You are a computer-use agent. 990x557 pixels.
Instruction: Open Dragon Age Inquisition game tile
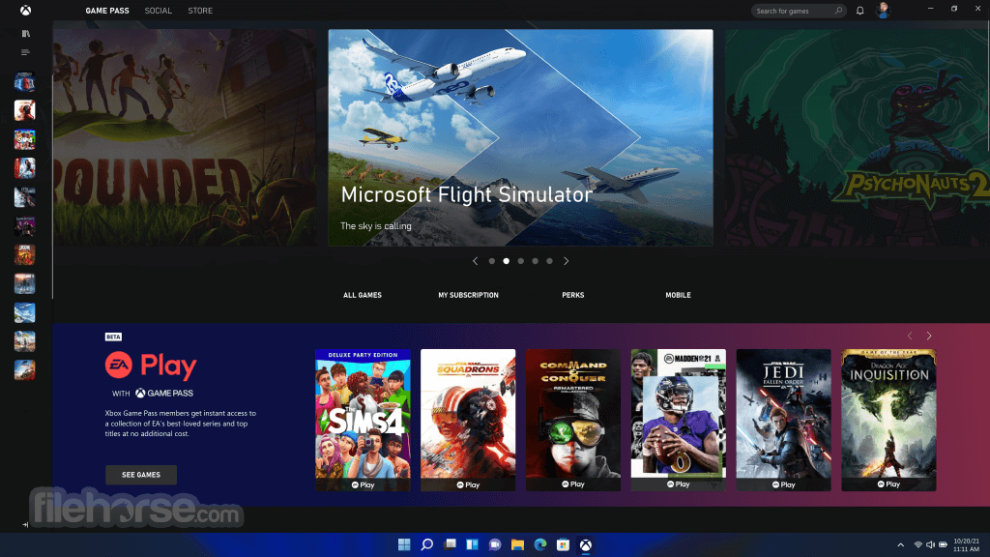click(x=889, y=420)
